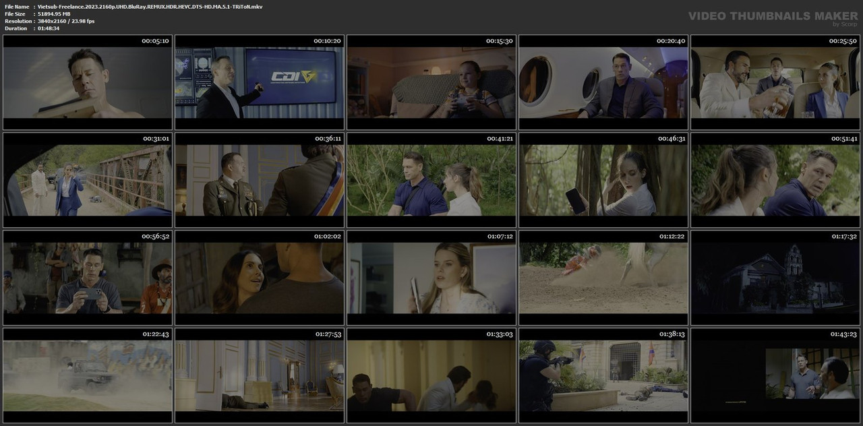Screen dimensions: 863x426
Task: Click the thumbnail stamped 00:15:30
Action: point(431,82)
